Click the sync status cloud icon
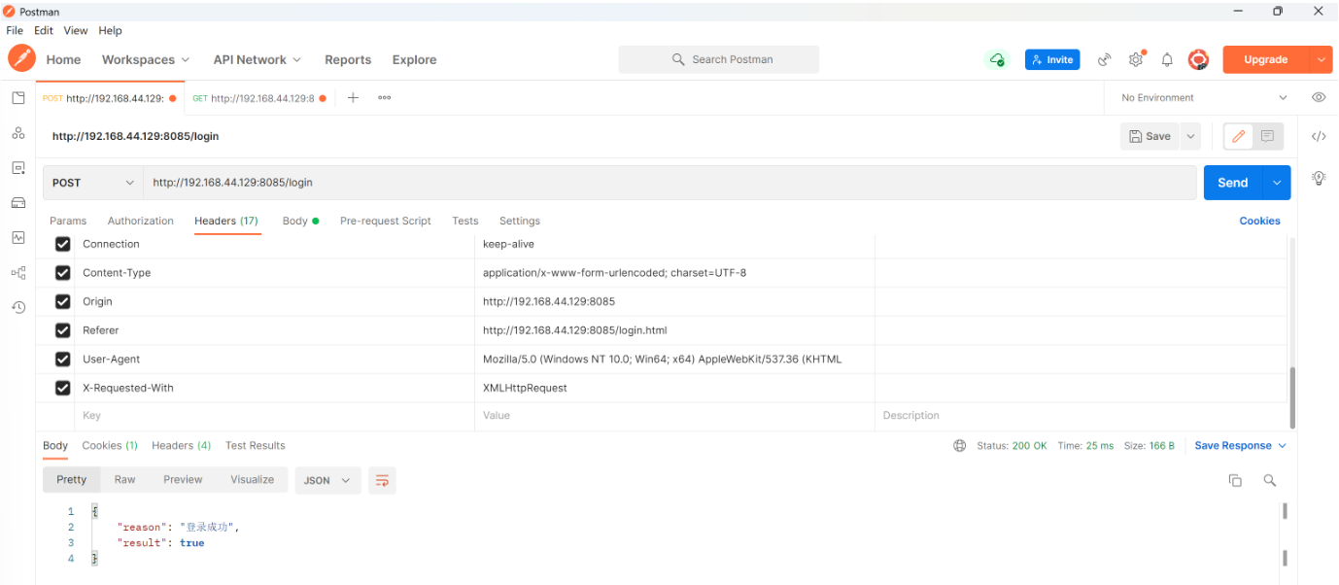Viewport: 1339px width, 585px height. pyautogui.click(x=997, y=59)
